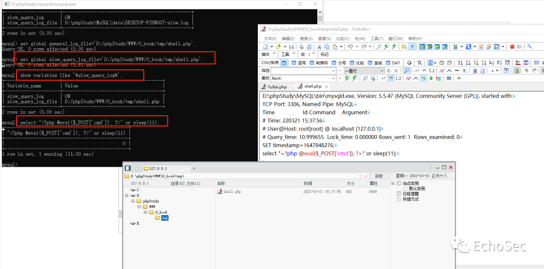This screenshot has width=544, height=269.
Task: Collapse the phpStudy folder tree node
Action: tap(133, 201)
